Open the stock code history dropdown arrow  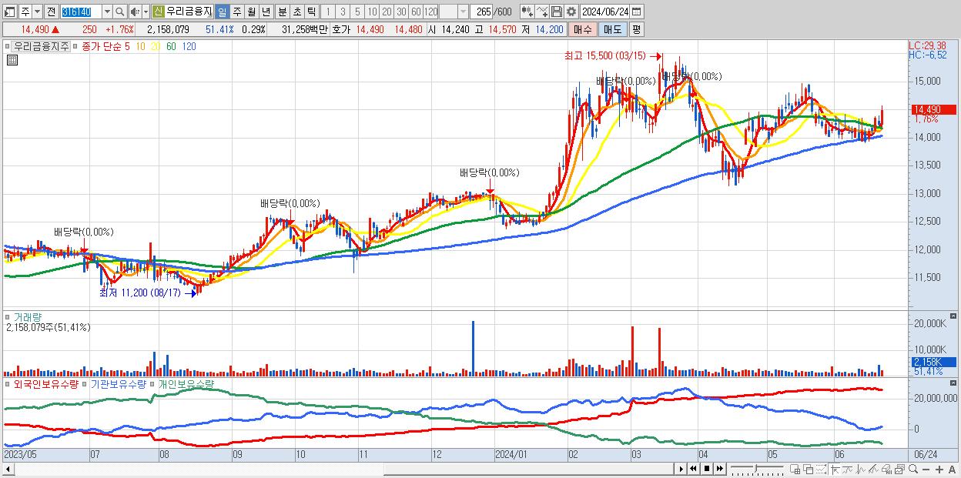point(107,12)
